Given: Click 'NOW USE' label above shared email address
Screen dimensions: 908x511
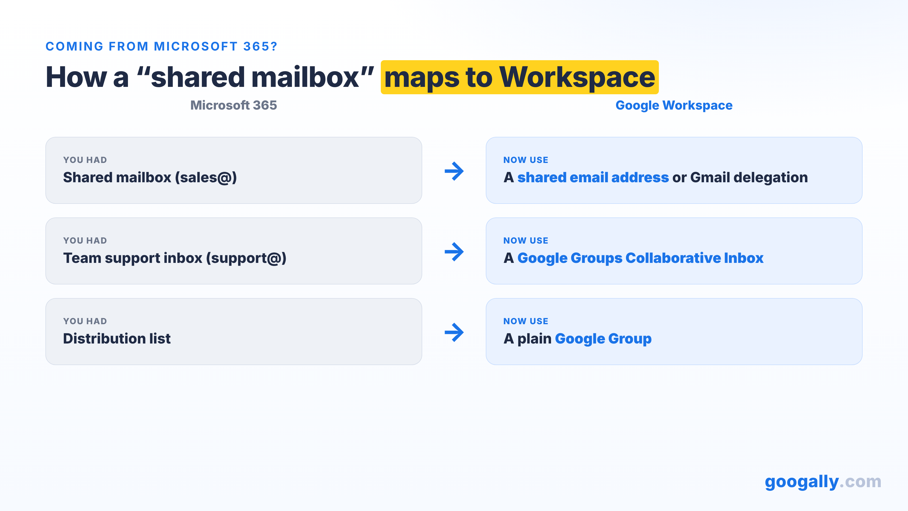Looking at the screenshot, I should pyautogui.click(x=526, y=160).
